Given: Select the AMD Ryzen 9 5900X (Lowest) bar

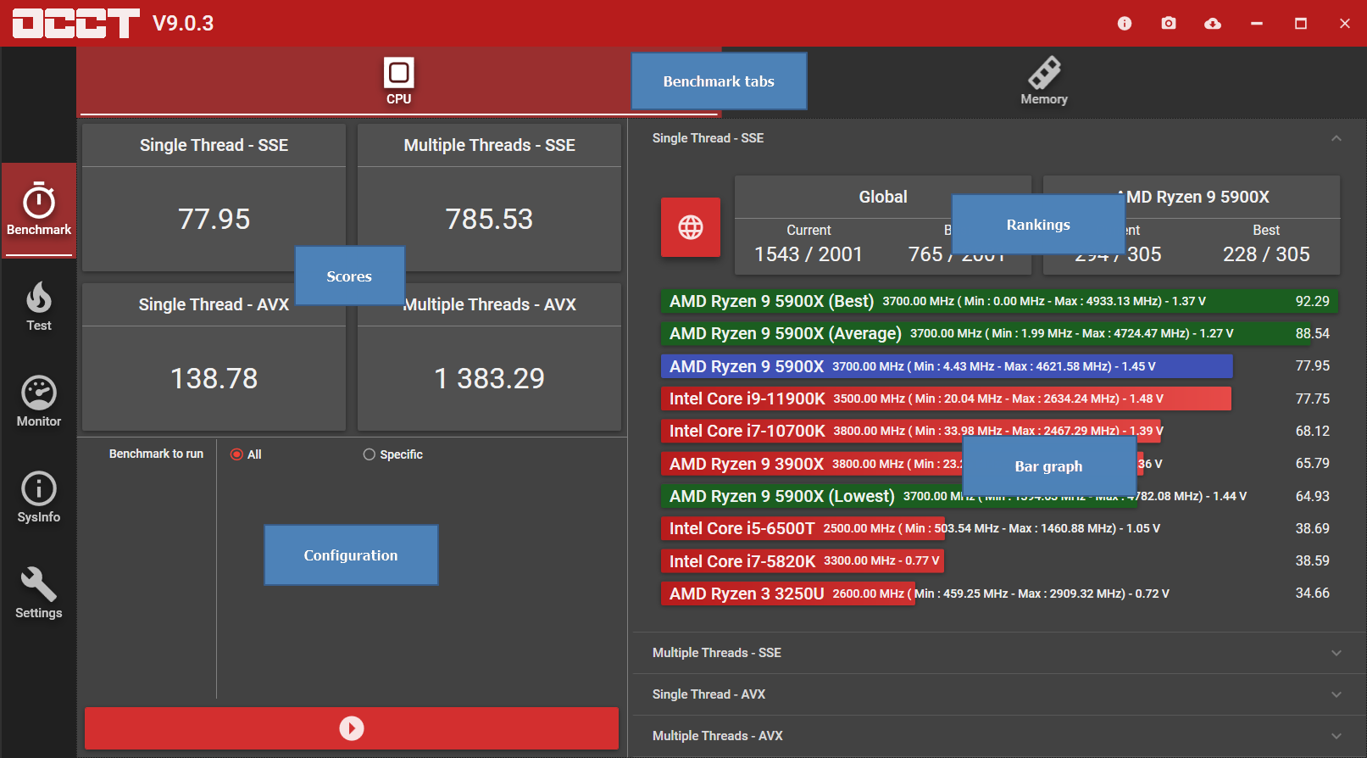Looking at the screenshot, I should [899, 496].
